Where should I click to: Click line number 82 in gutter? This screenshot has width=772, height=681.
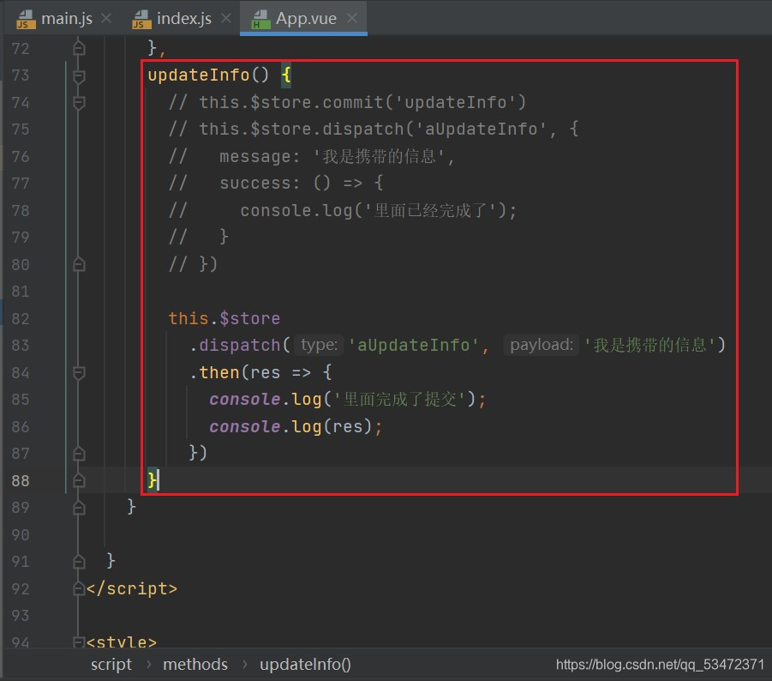click(x=21, y=319)
